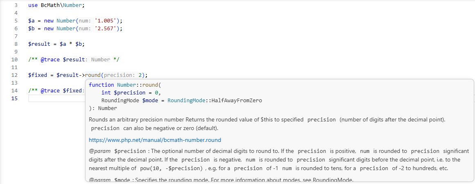Click the 'use BcMath\Number;' statement
The image size is (475, 184).
click(x=56, y=5)
